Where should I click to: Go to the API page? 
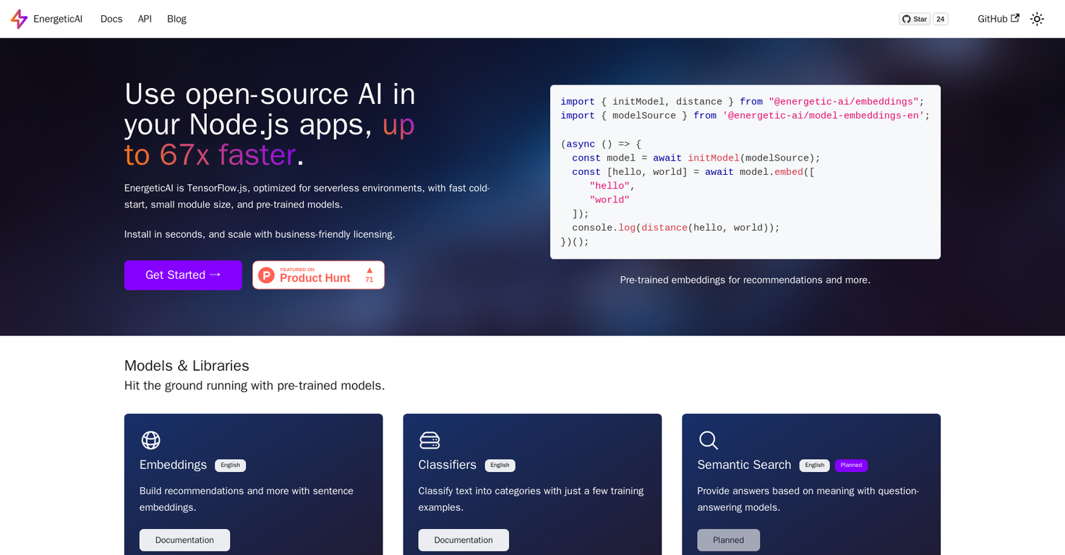click(145, 19)
